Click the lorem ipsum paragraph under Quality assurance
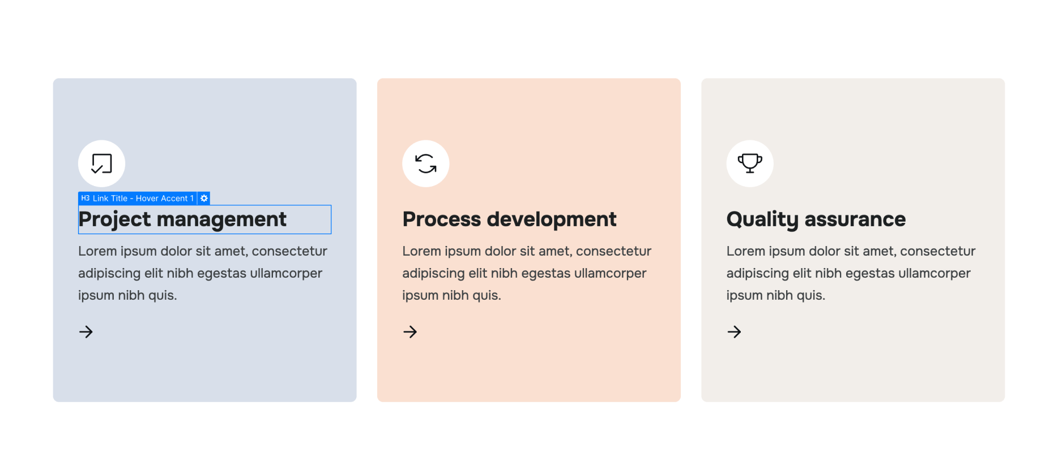This screenshot has width=1058, height=457. (850, 273)
